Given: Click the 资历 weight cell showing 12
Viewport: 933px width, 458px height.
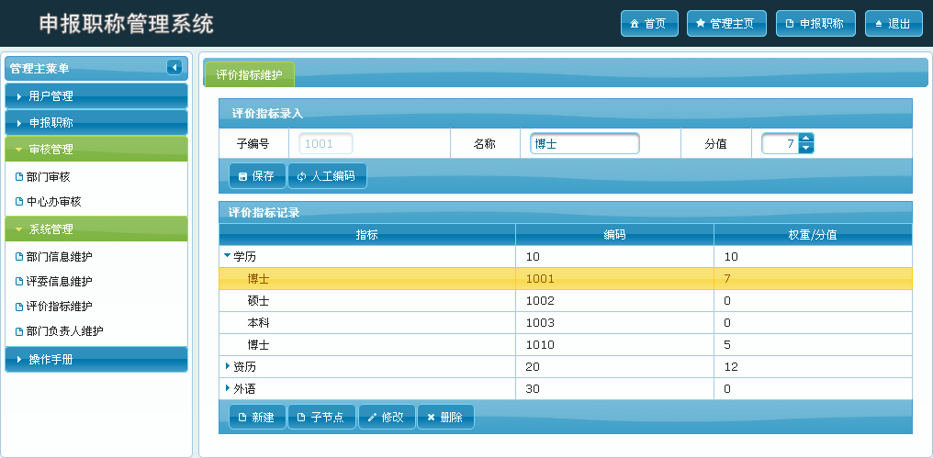Looking at the screenshot, I should coord(813,366).
